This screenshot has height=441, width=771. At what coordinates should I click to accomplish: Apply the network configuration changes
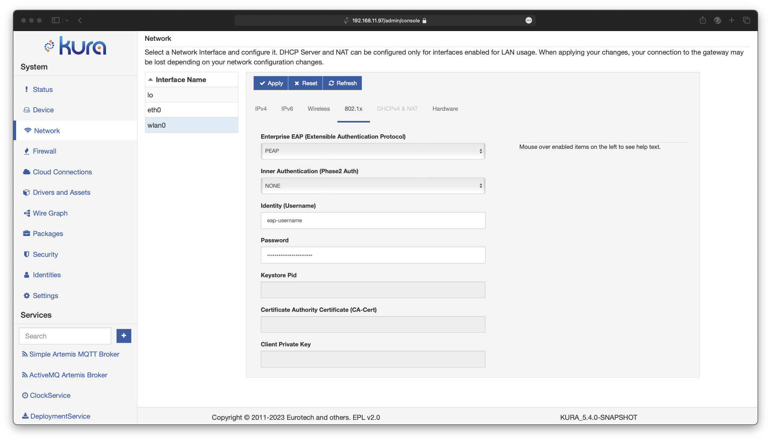click(x=271, y=83)
